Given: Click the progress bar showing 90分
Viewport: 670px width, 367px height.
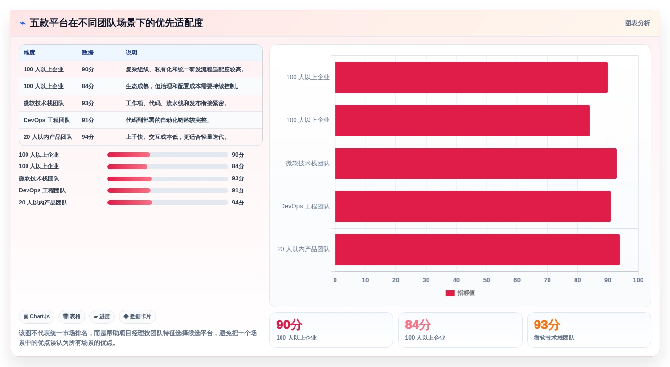Looking at the screenshot, I should (x=168, y=155).
